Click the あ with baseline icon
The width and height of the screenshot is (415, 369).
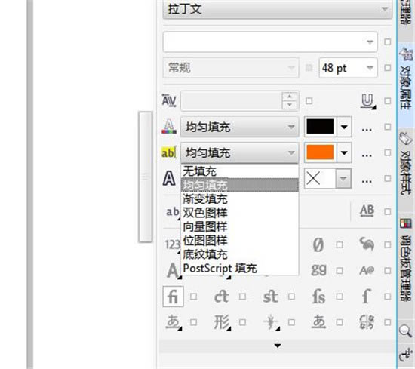(x=318, y=322)
